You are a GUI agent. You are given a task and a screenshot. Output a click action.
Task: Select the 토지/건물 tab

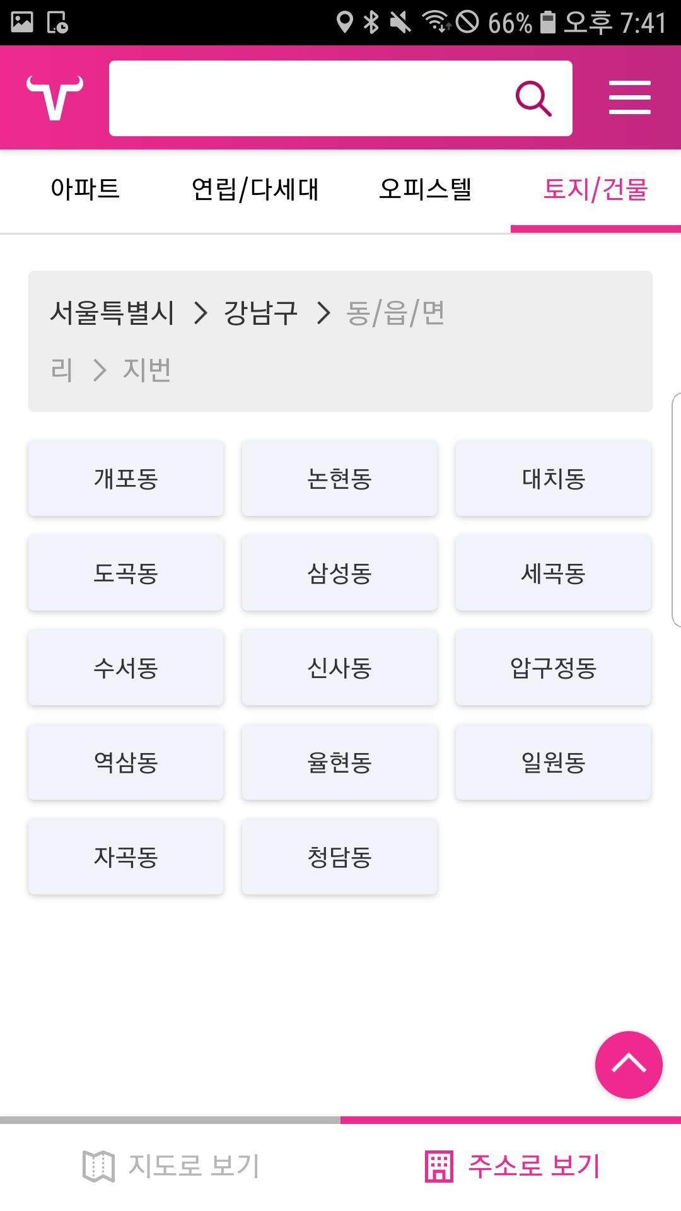pos(595,189)
